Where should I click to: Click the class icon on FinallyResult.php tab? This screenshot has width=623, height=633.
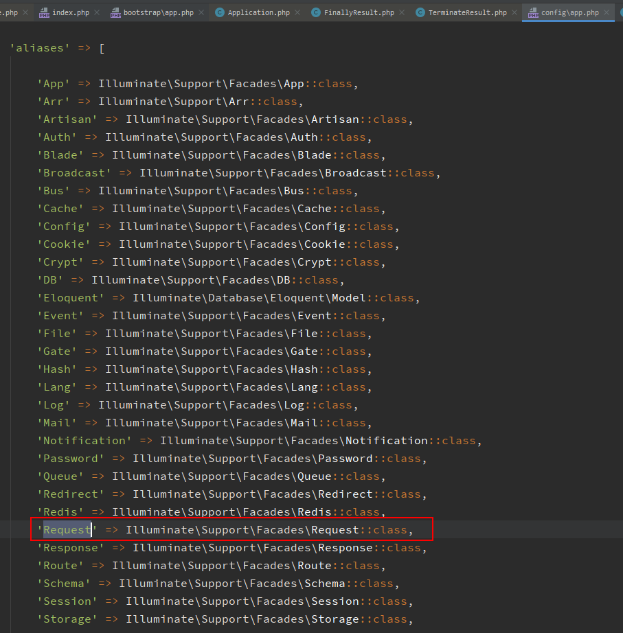click(315, 12)
